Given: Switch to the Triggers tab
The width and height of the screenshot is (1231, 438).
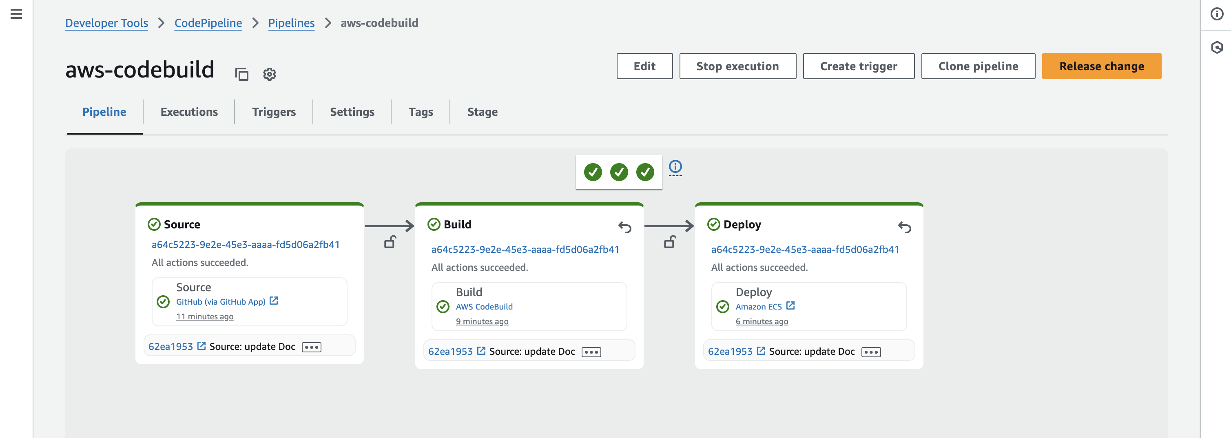Looking at the screenshot, I should pyautogui.click(x=273, y=112).
